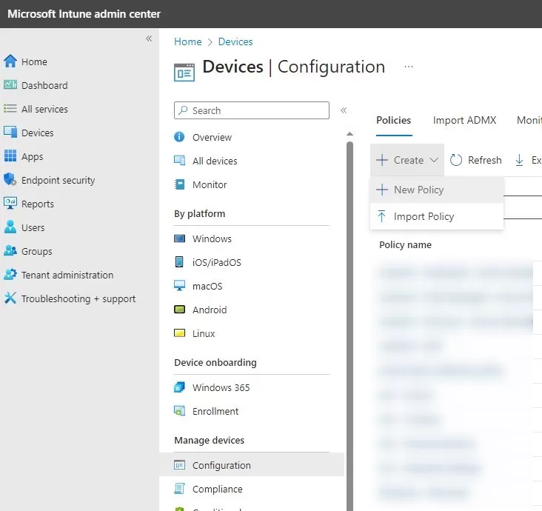Select Import Policy from the dropdown menu
Screen dimensions: 542x511
(424, 216)
